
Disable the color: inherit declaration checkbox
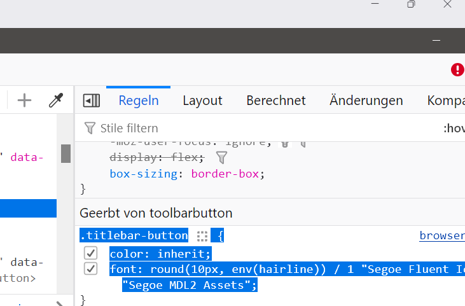pyautogui.click(x=90, y=254)
